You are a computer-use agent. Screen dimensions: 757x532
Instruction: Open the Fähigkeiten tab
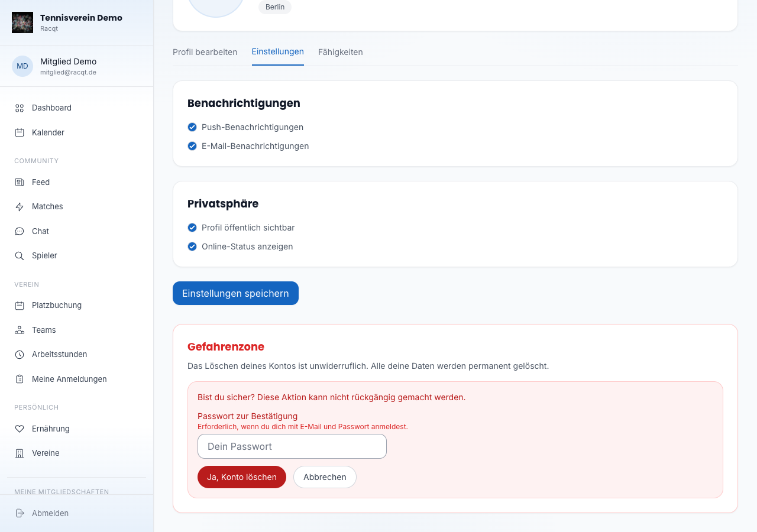[x=341, y=52]
